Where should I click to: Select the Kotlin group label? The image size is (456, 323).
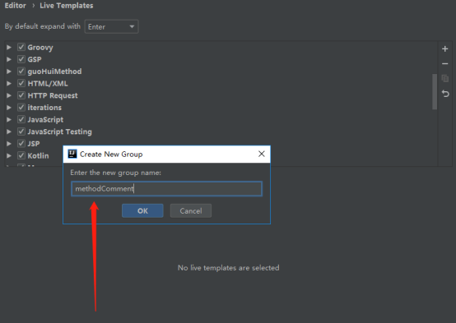coord(38,155)
